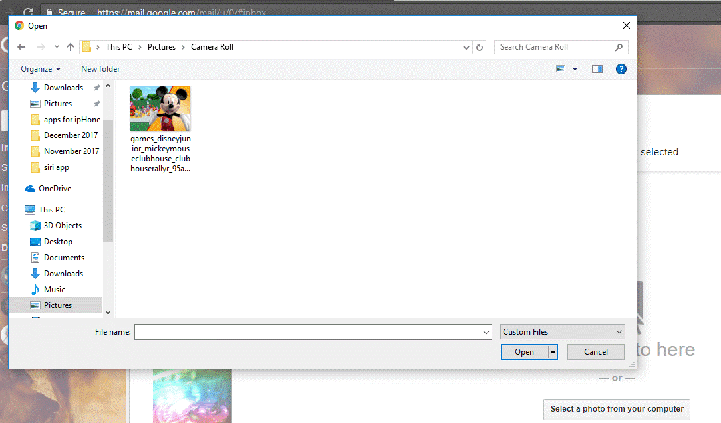721x423 pixels.
Task: Open the Organize menu
Action: (x=41, y=69)
